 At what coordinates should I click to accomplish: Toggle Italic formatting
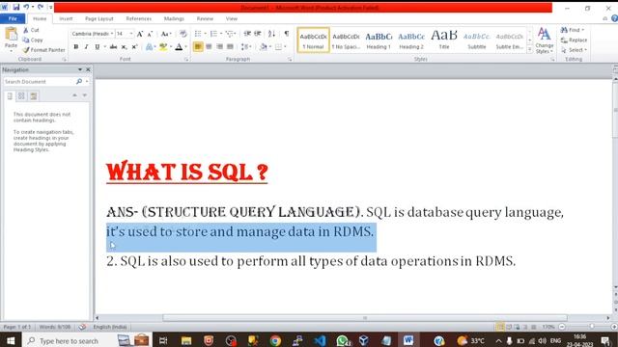pyautogui.click(x=86, y=47)
